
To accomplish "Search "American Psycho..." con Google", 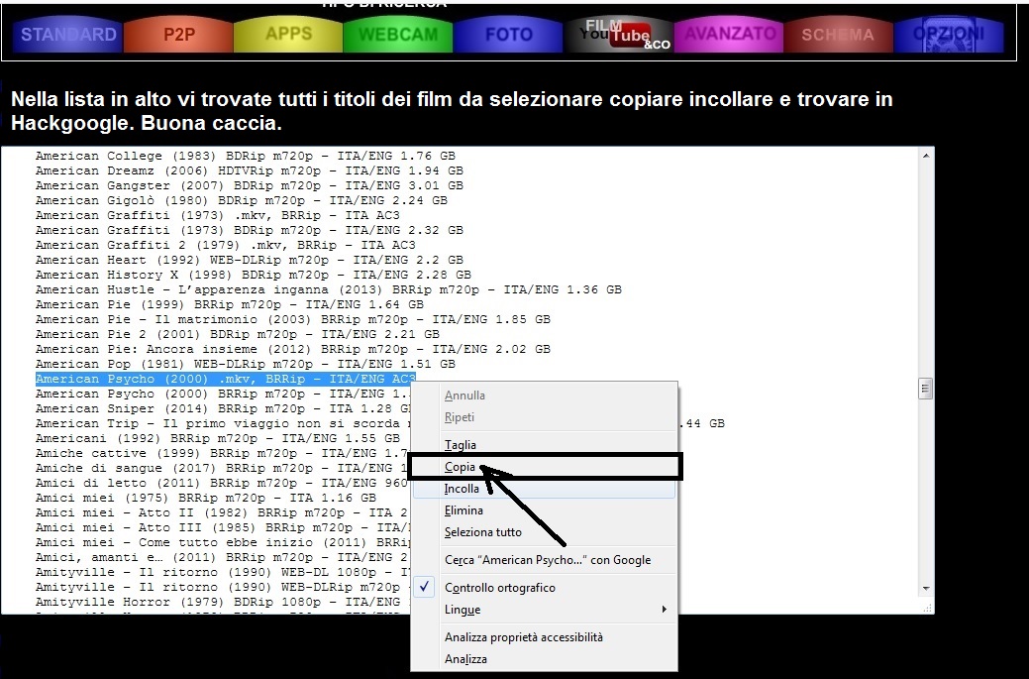I will pyautogui.click(x=544, y=560).
